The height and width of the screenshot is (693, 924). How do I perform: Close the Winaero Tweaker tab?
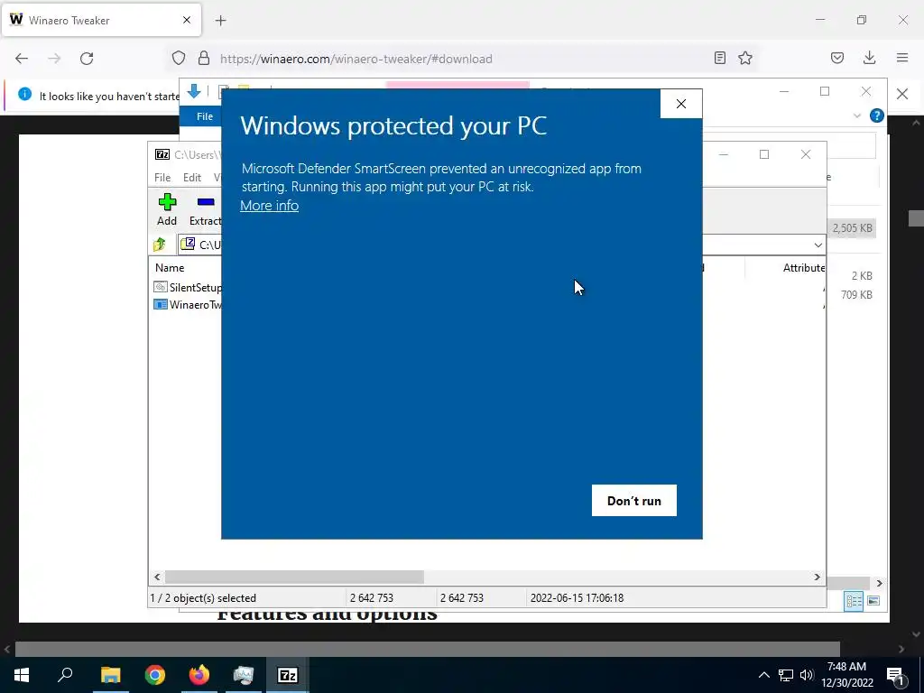point(187,20)
